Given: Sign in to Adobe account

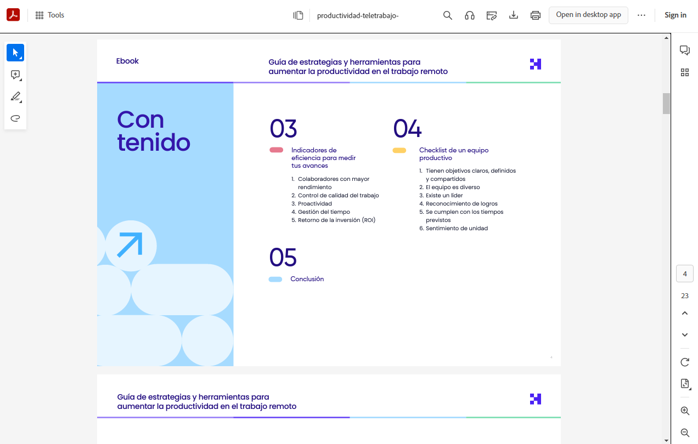Looking at the screenshot, I should (676, 15).
